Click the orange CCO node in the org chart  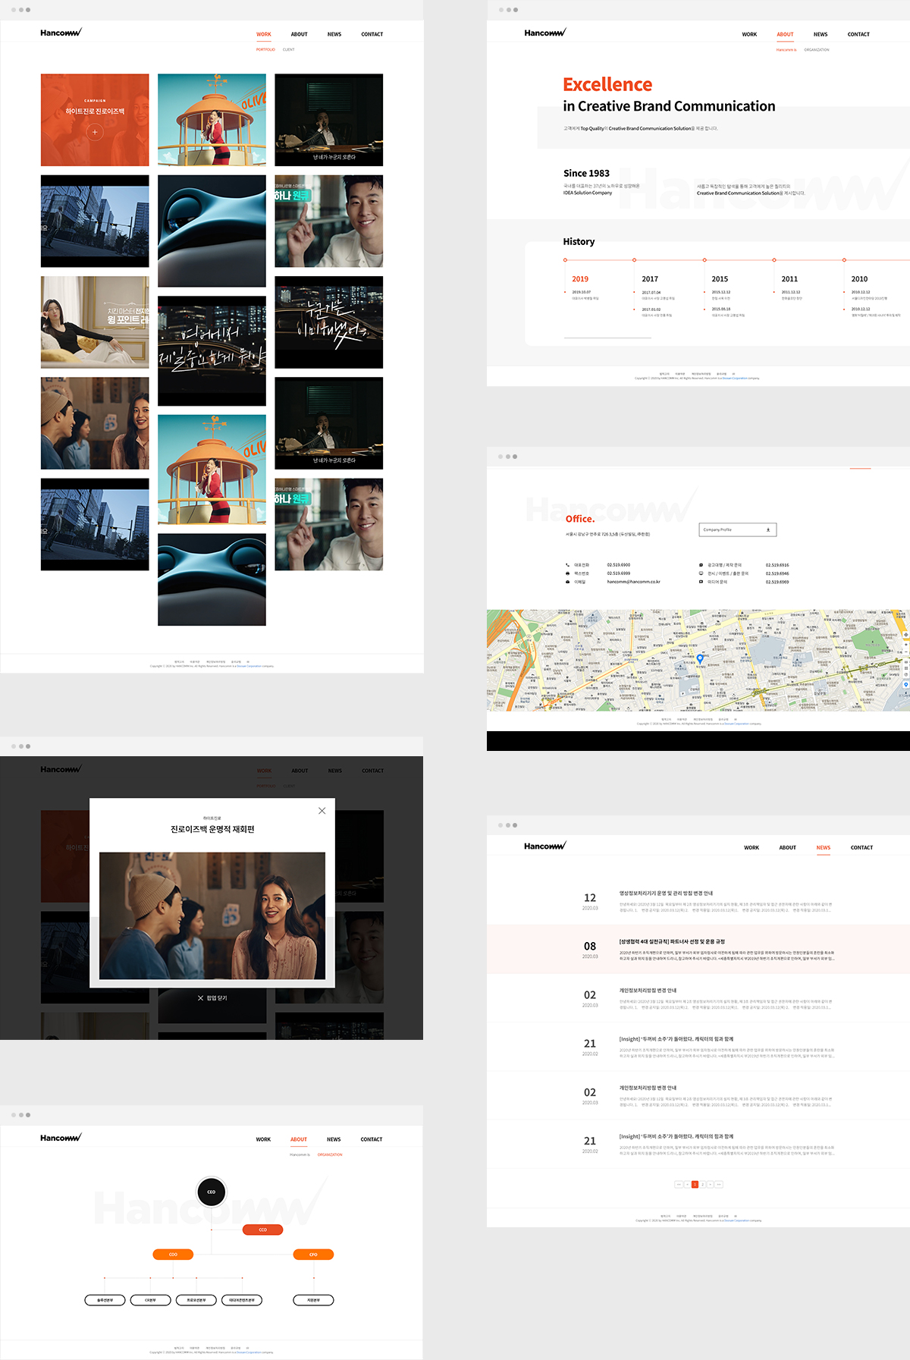pos(262,1230)
